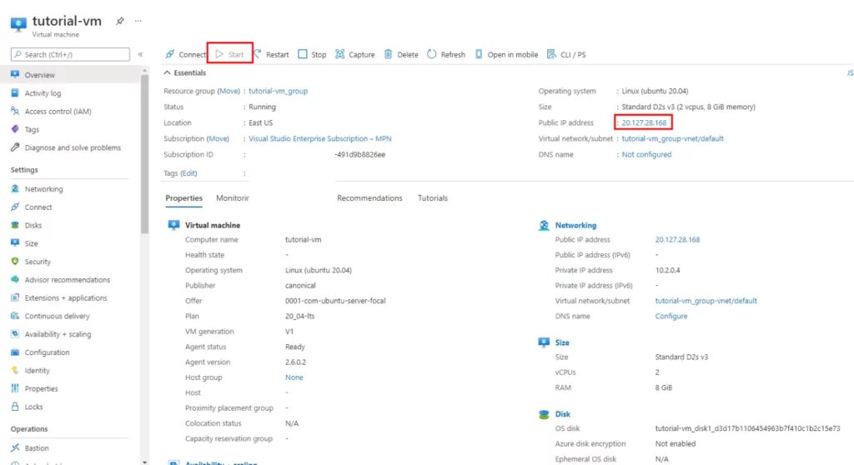Click the Restart icon in toolbar

click(258, 54)
